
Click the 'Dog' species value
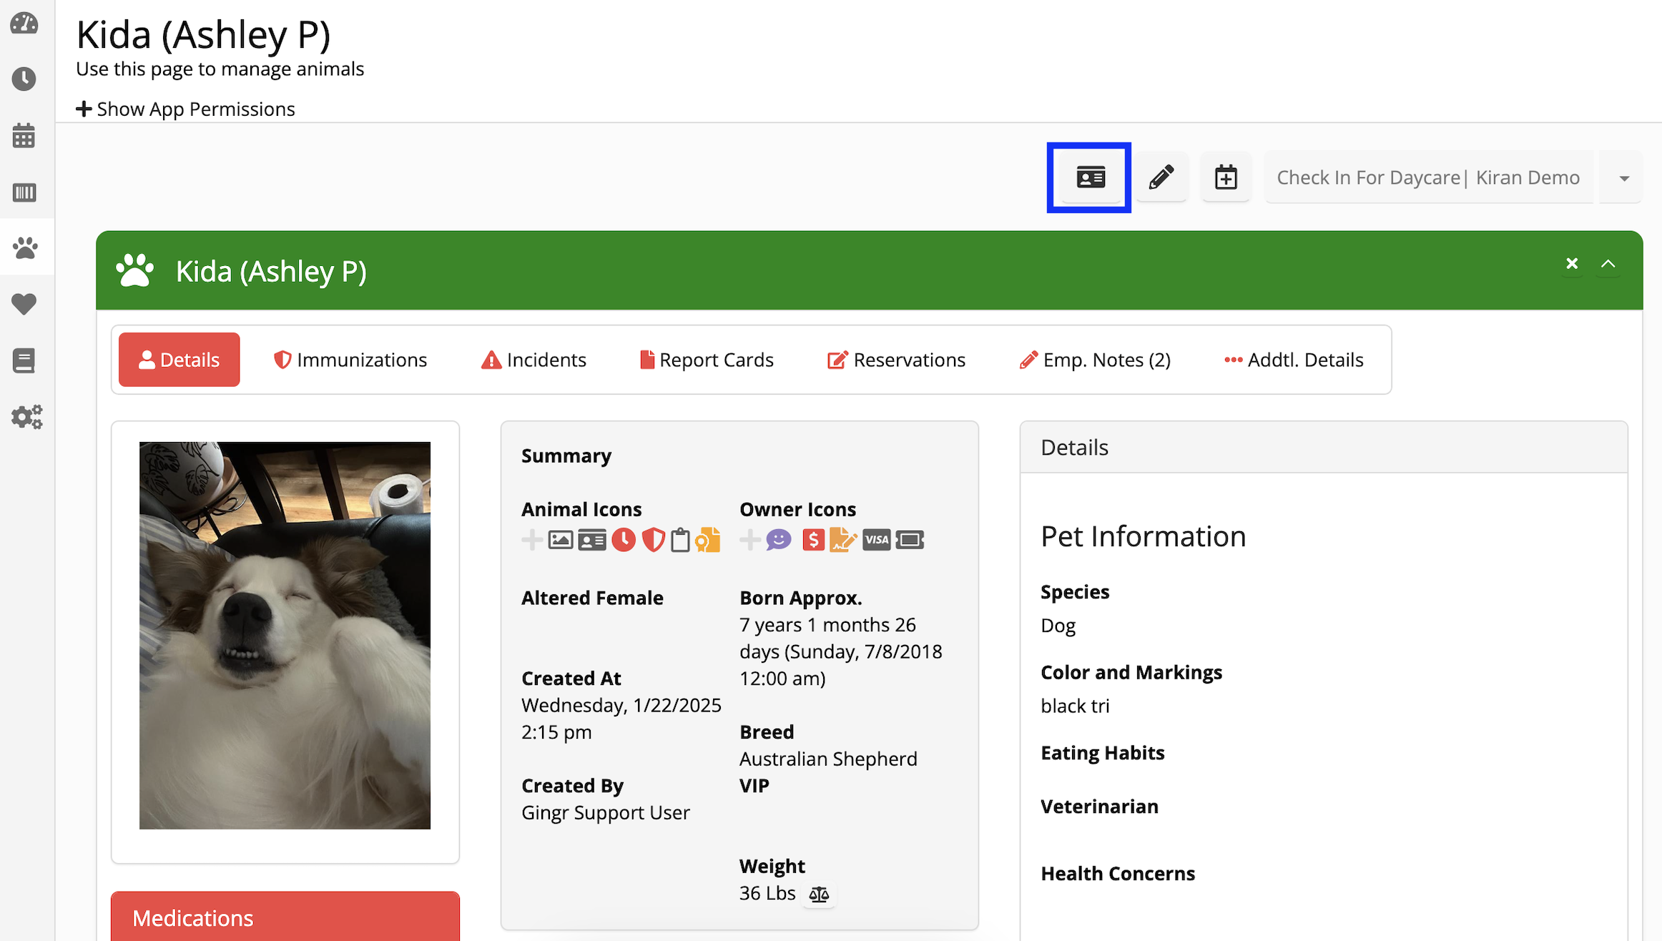[x=1058, y=626]
